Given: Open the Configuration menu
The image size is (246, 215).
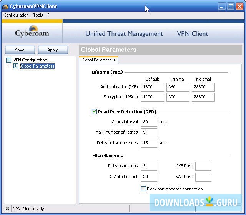Looking at the screenshot, I should (16, 15).
